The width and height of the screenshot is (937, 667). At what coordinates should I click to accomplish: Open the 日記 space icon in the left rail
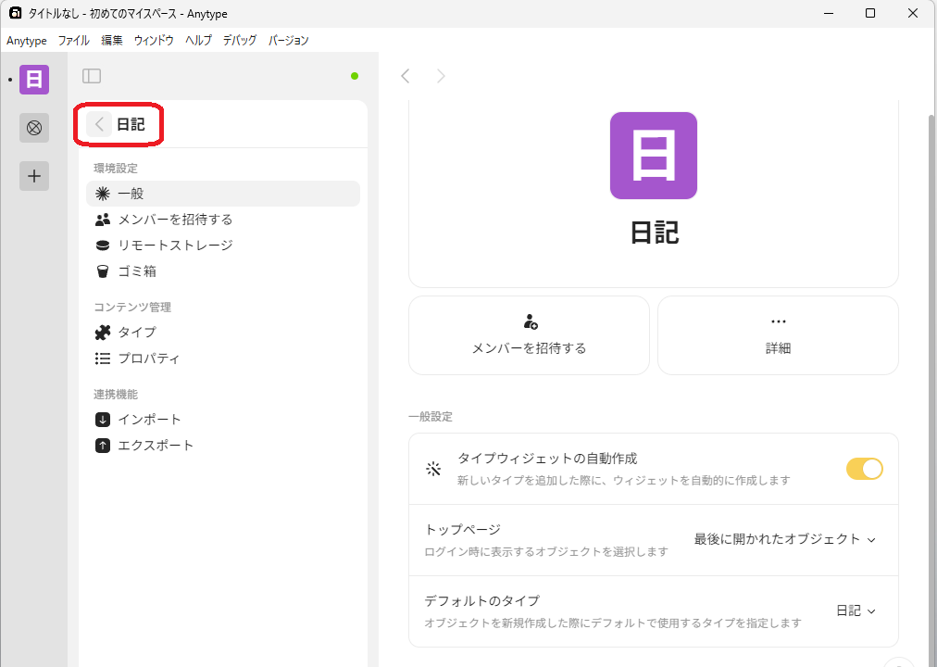tap(34, 80)
